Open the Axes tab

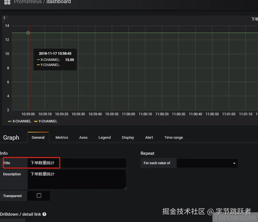83,137
